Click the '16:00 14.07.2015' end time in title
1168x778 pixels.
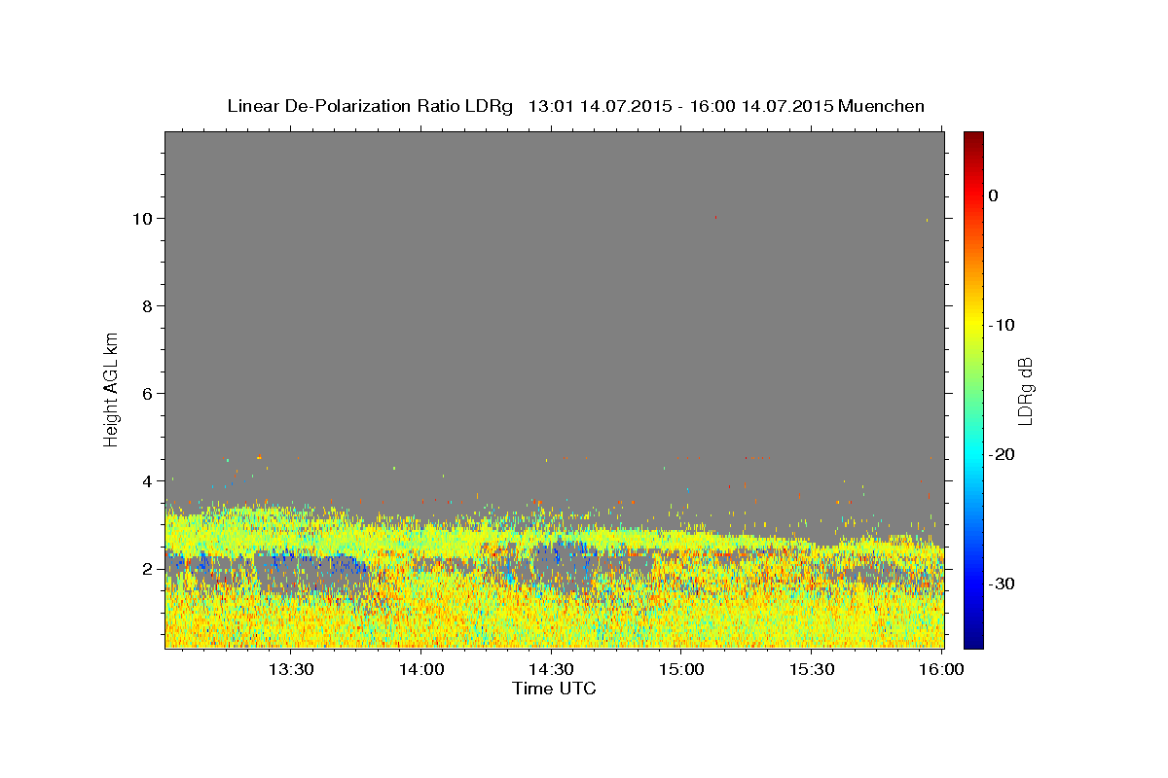pos(761,106)
